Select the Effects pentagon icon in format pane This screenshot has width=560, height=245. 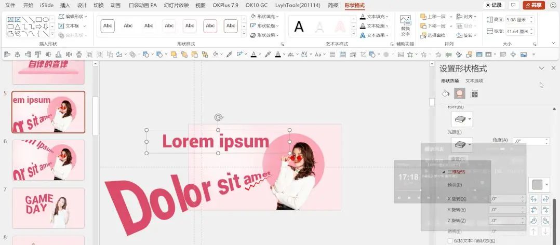(x=459, y=93)
